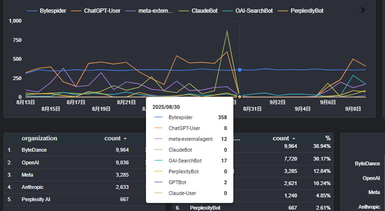The image size is (385, 211).
Task: Click the blue Bytespider data point on 8/30
Action: (239, 70)
